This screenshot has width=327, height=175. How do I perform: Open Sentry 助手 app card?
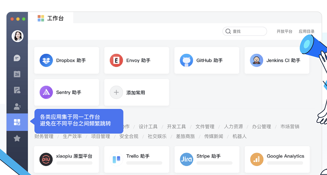[67, 92]
